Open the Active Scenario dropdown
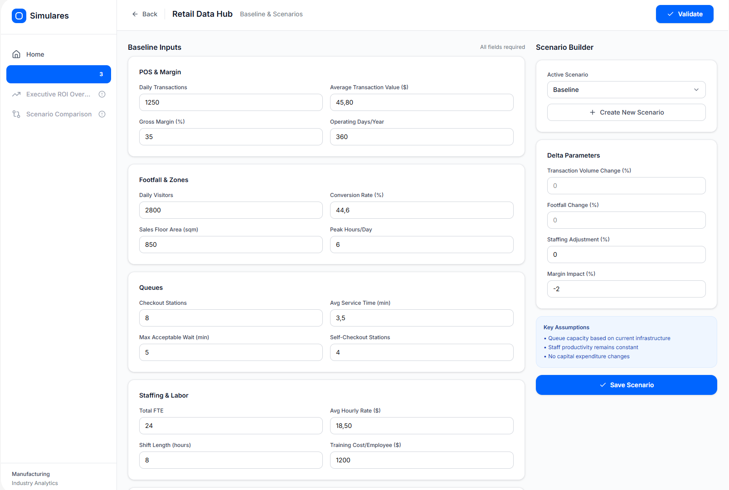 626,90
